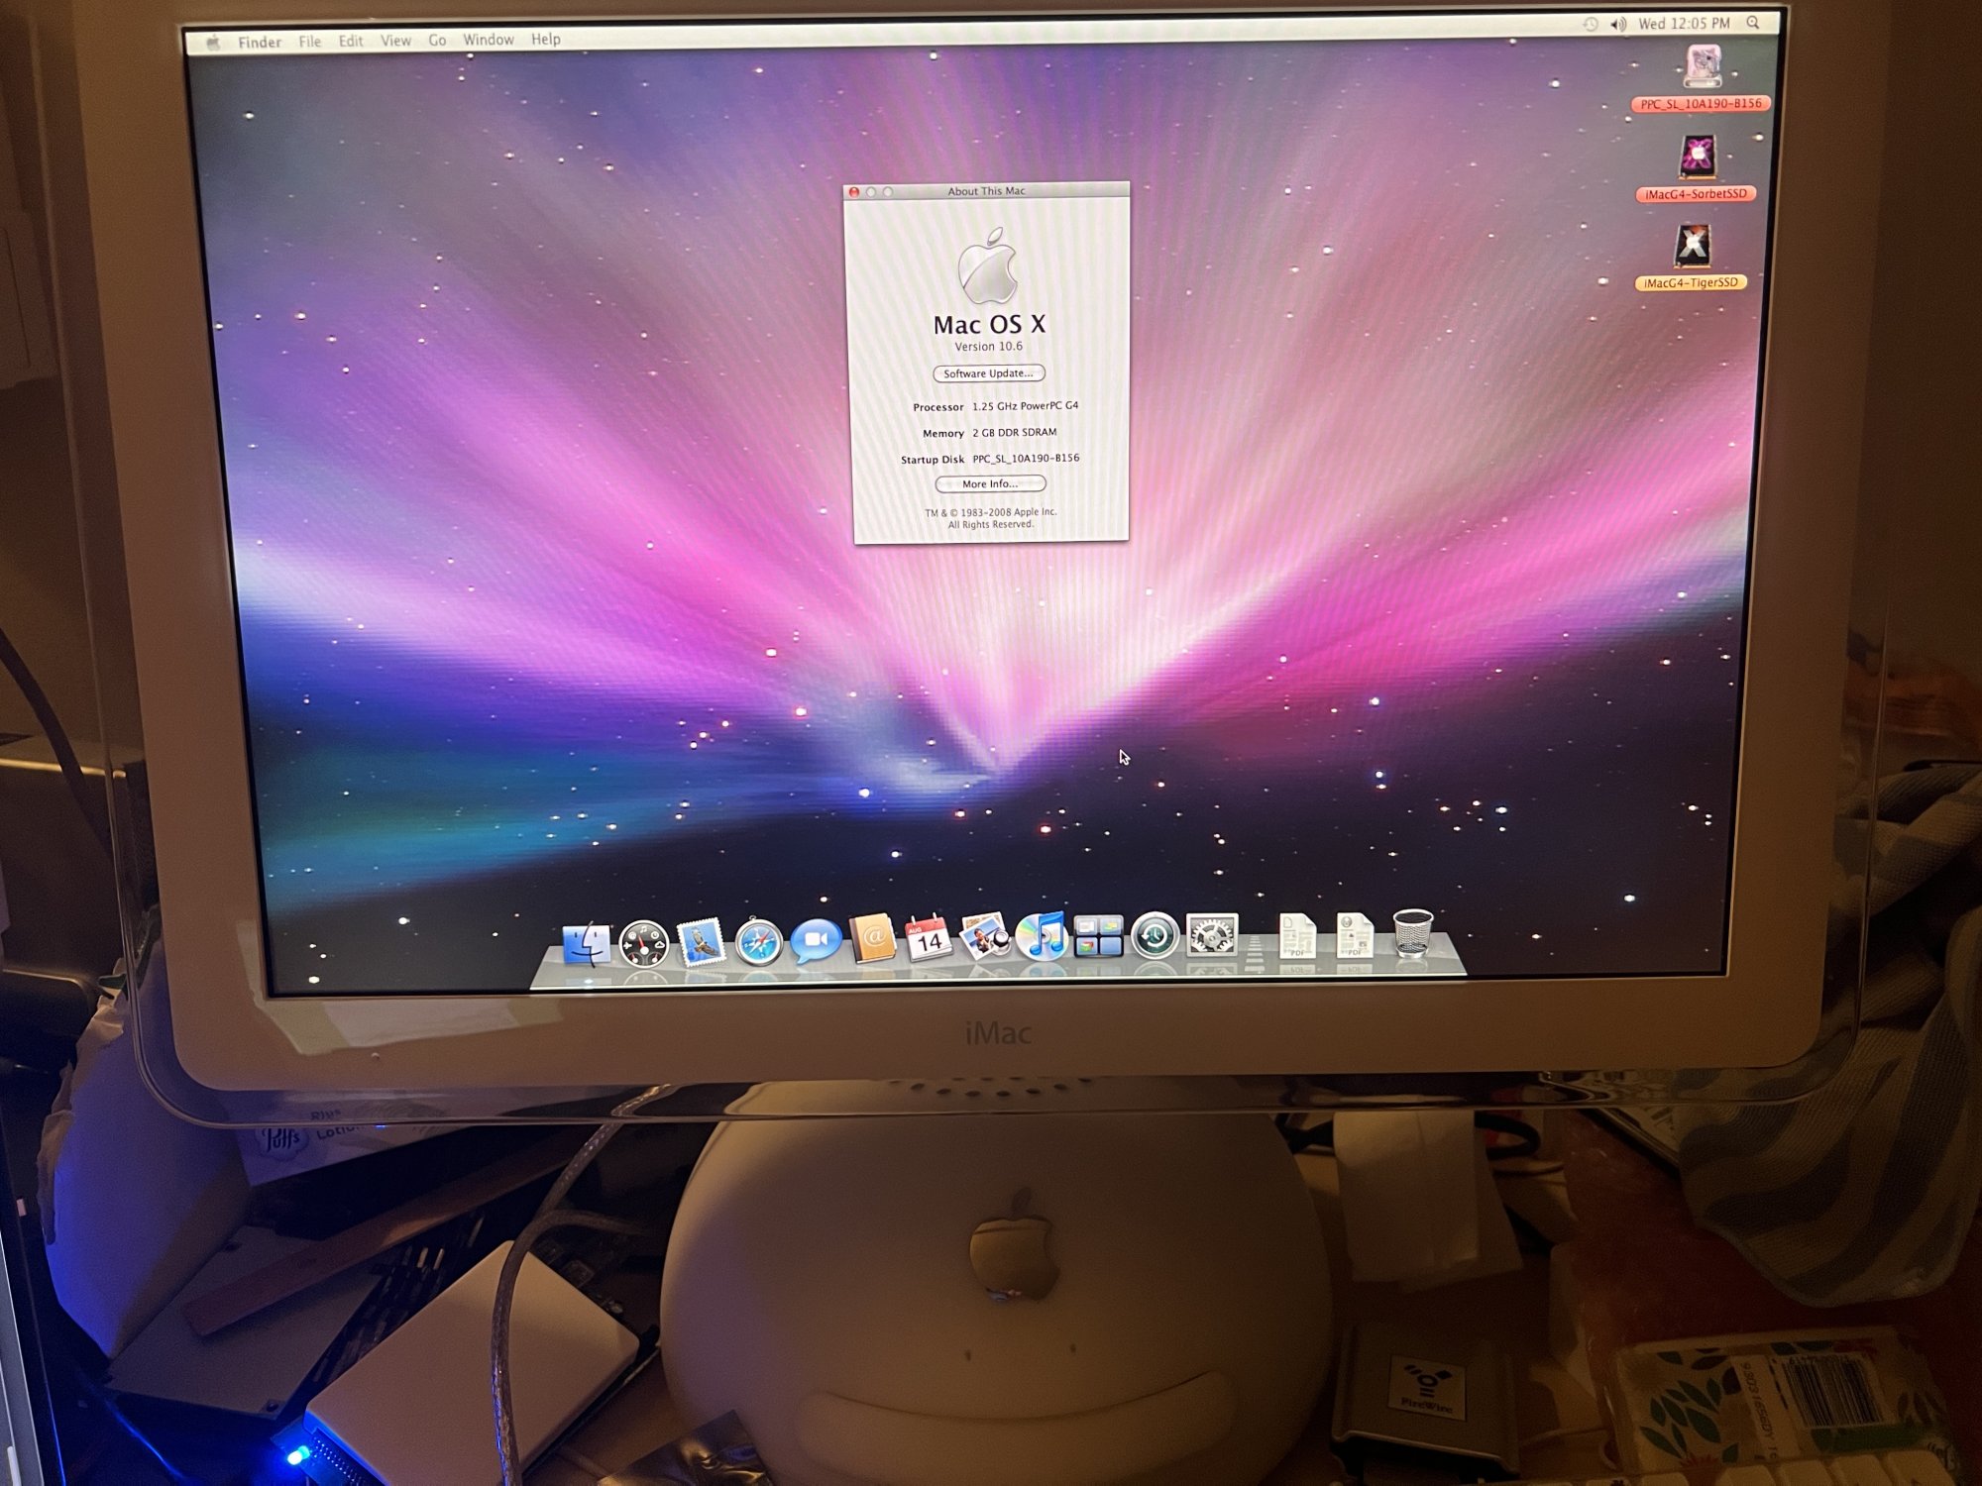Screen dimensions: 1982x1486
Task: Open iChat from the Dock
Action: tap(816, 940)
